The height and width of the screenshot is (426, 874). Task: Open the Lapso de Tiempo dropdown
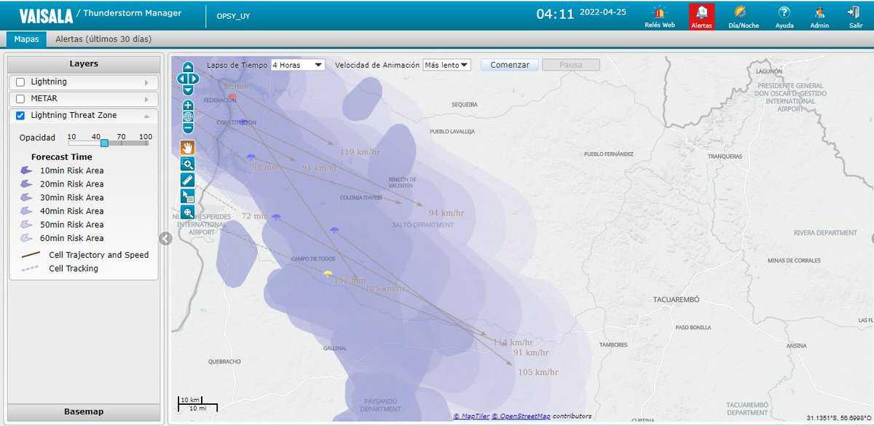298,65
